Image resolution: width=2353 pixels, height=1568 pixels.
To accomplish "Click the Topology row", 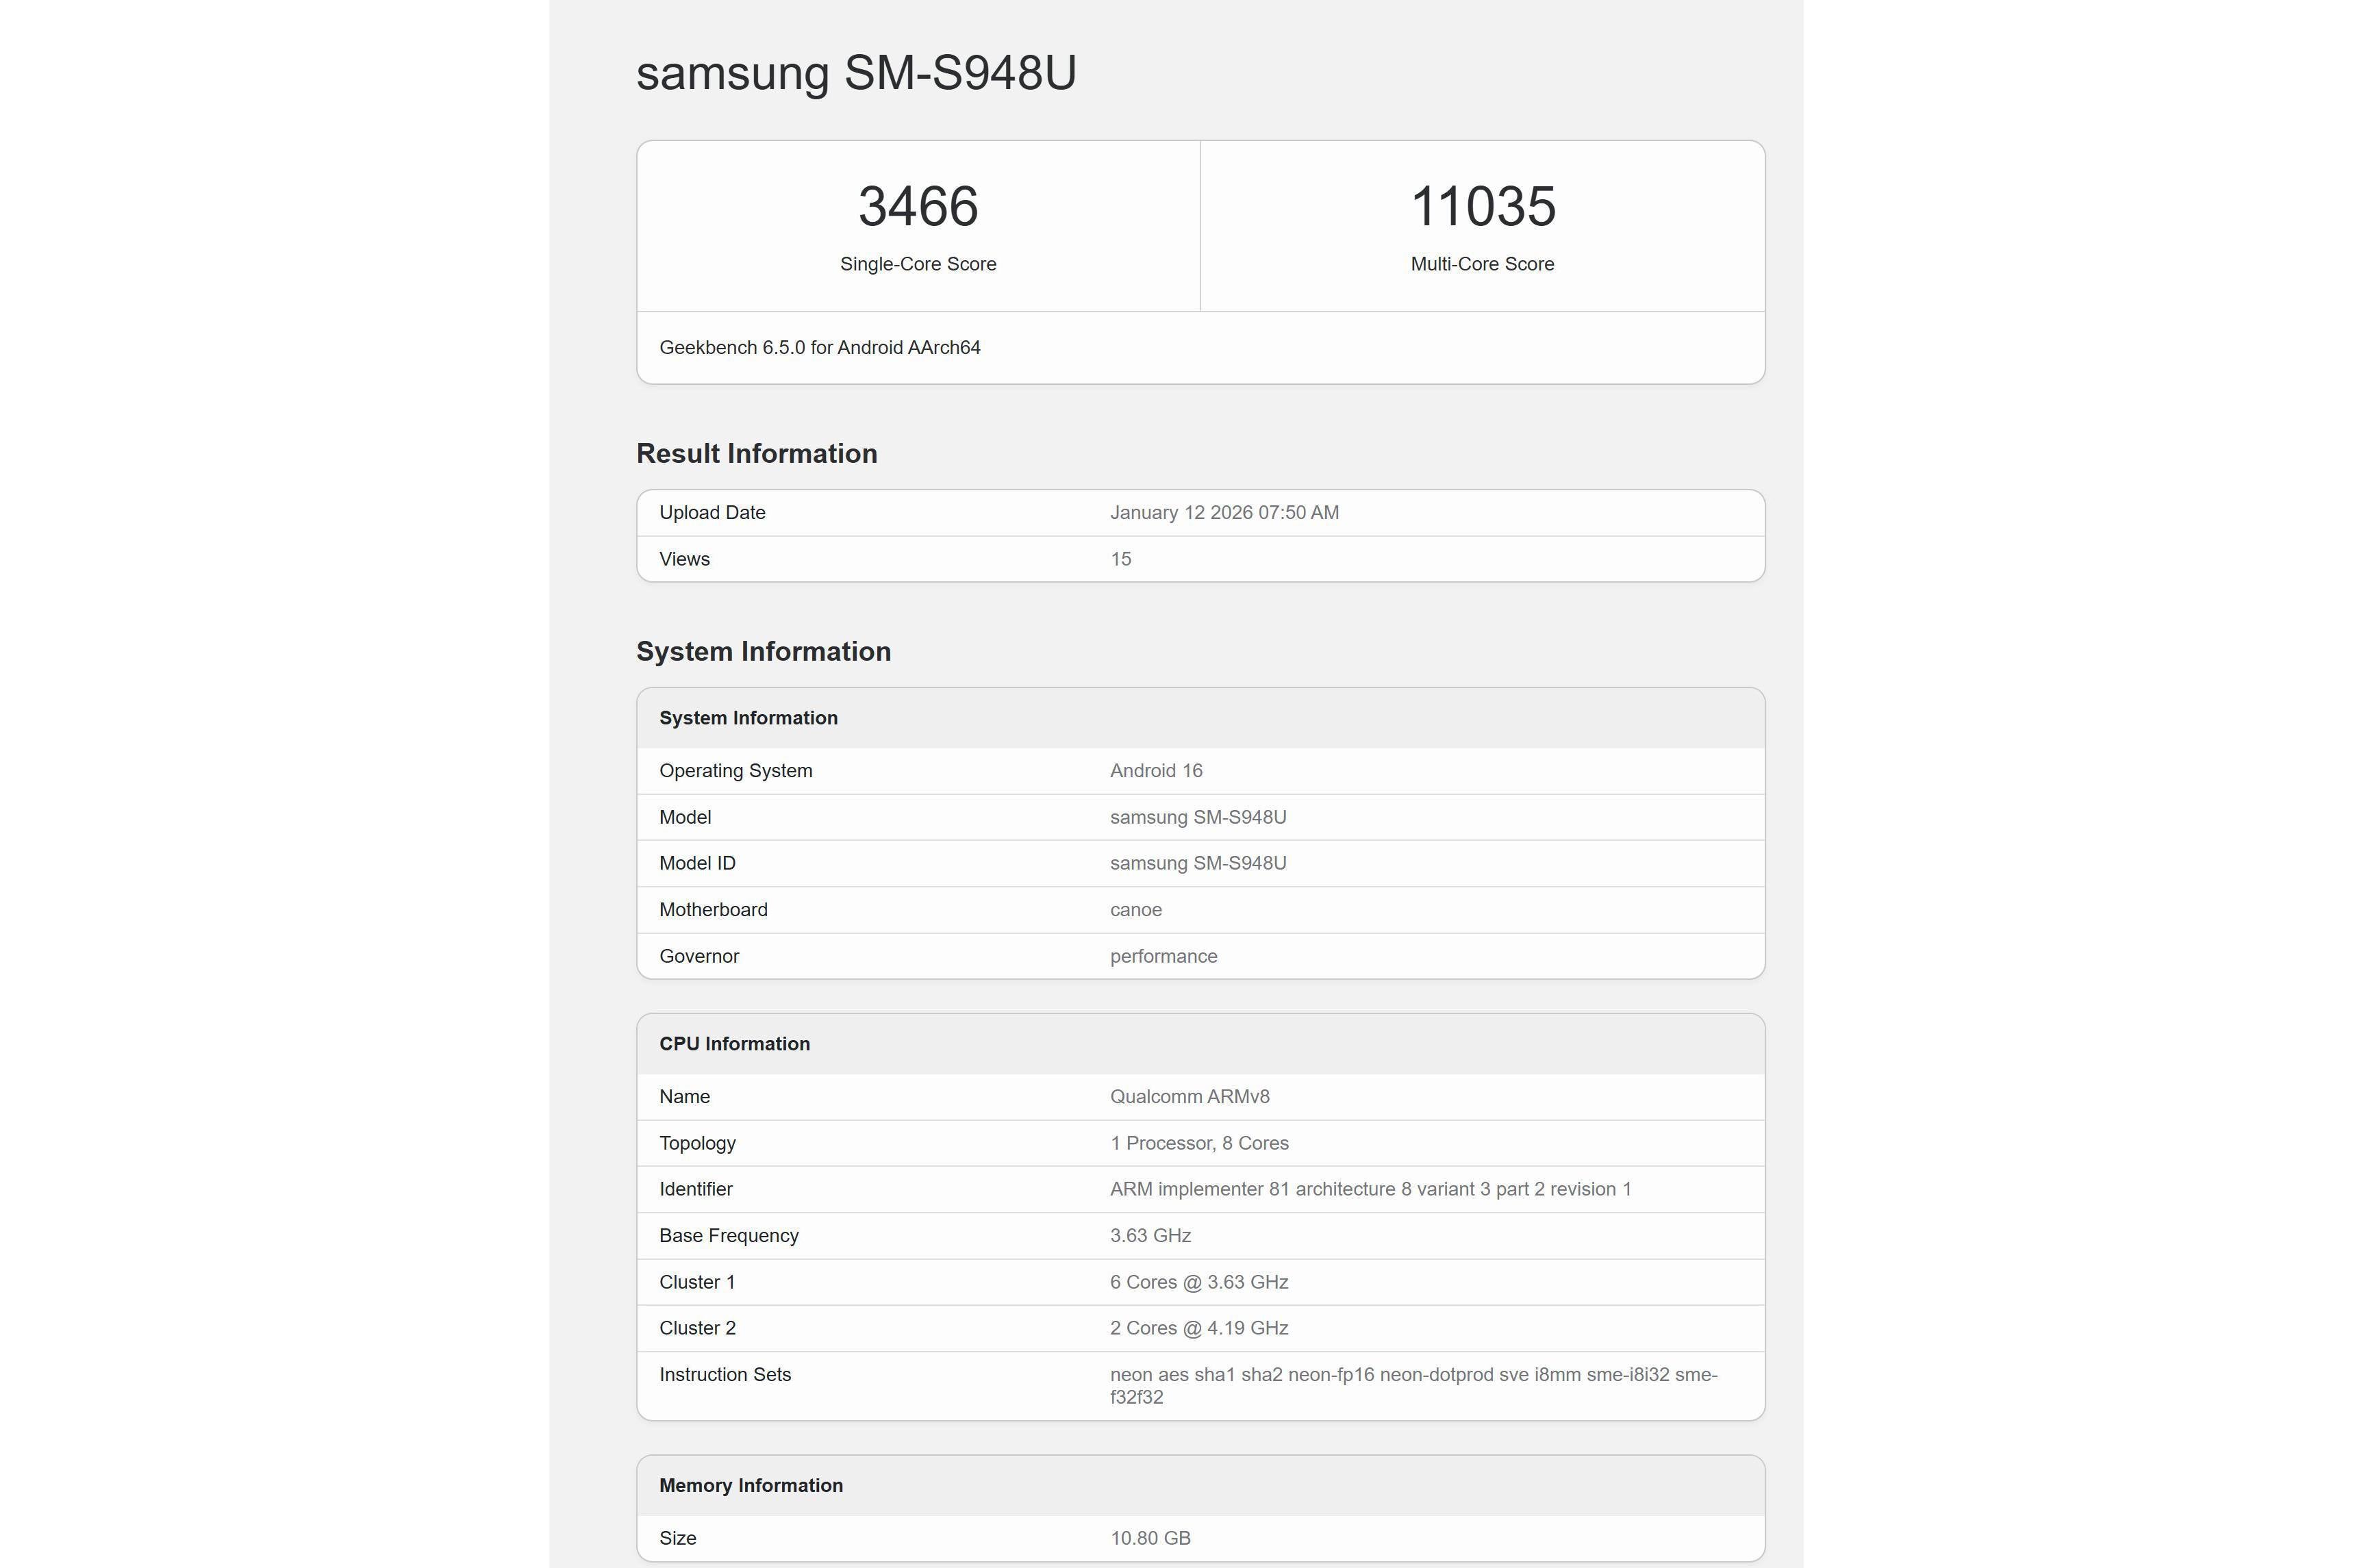I will click(x=1199, y=1142).
